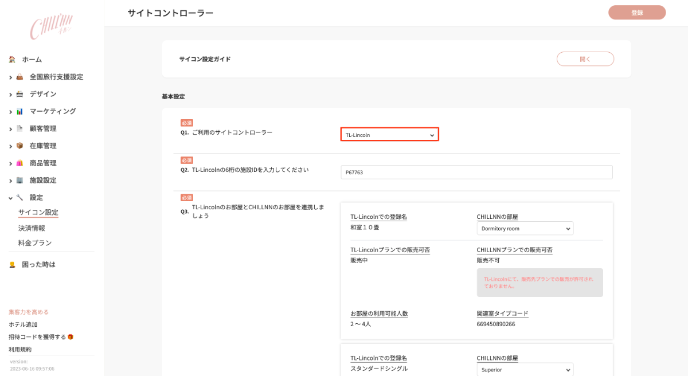The image size is (688, 376).
Task: Click the 開く guide button
Action: (585, 59)
